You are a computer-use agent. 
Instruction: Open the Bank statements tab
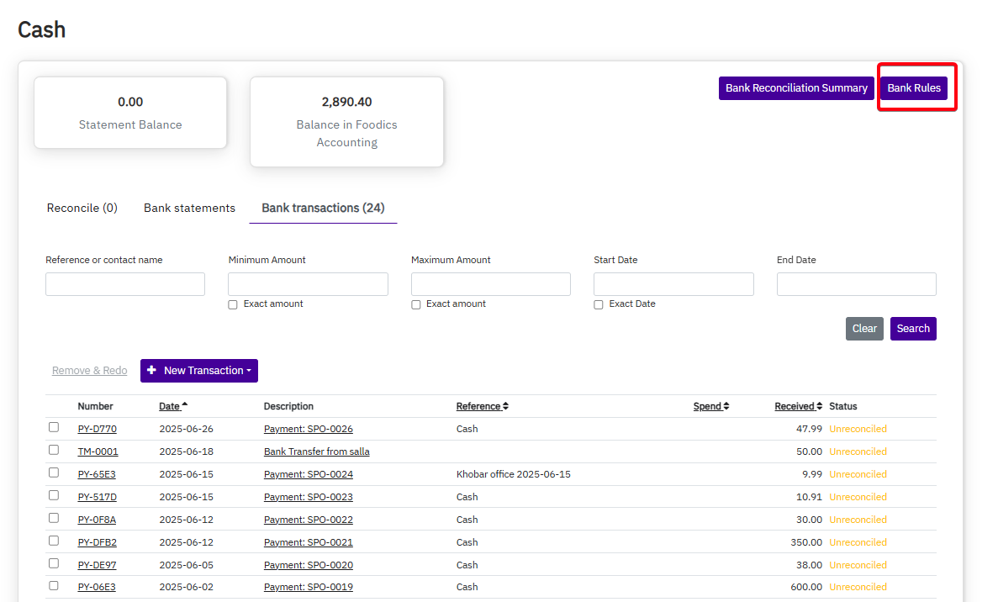pos(189,208)
